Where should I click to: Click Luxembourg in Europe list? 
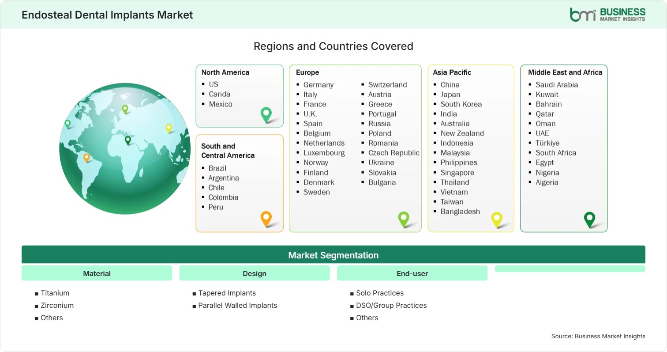324,152
